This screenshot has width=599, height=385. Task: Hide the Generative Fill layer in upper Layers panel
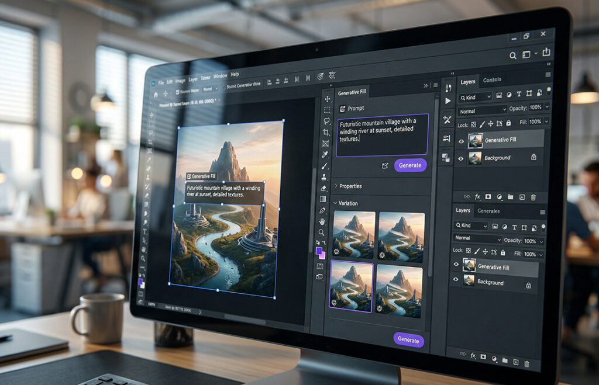point(461,141)
